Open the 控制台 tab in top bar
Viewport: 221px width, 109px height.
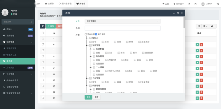click(x=49, y=4)
